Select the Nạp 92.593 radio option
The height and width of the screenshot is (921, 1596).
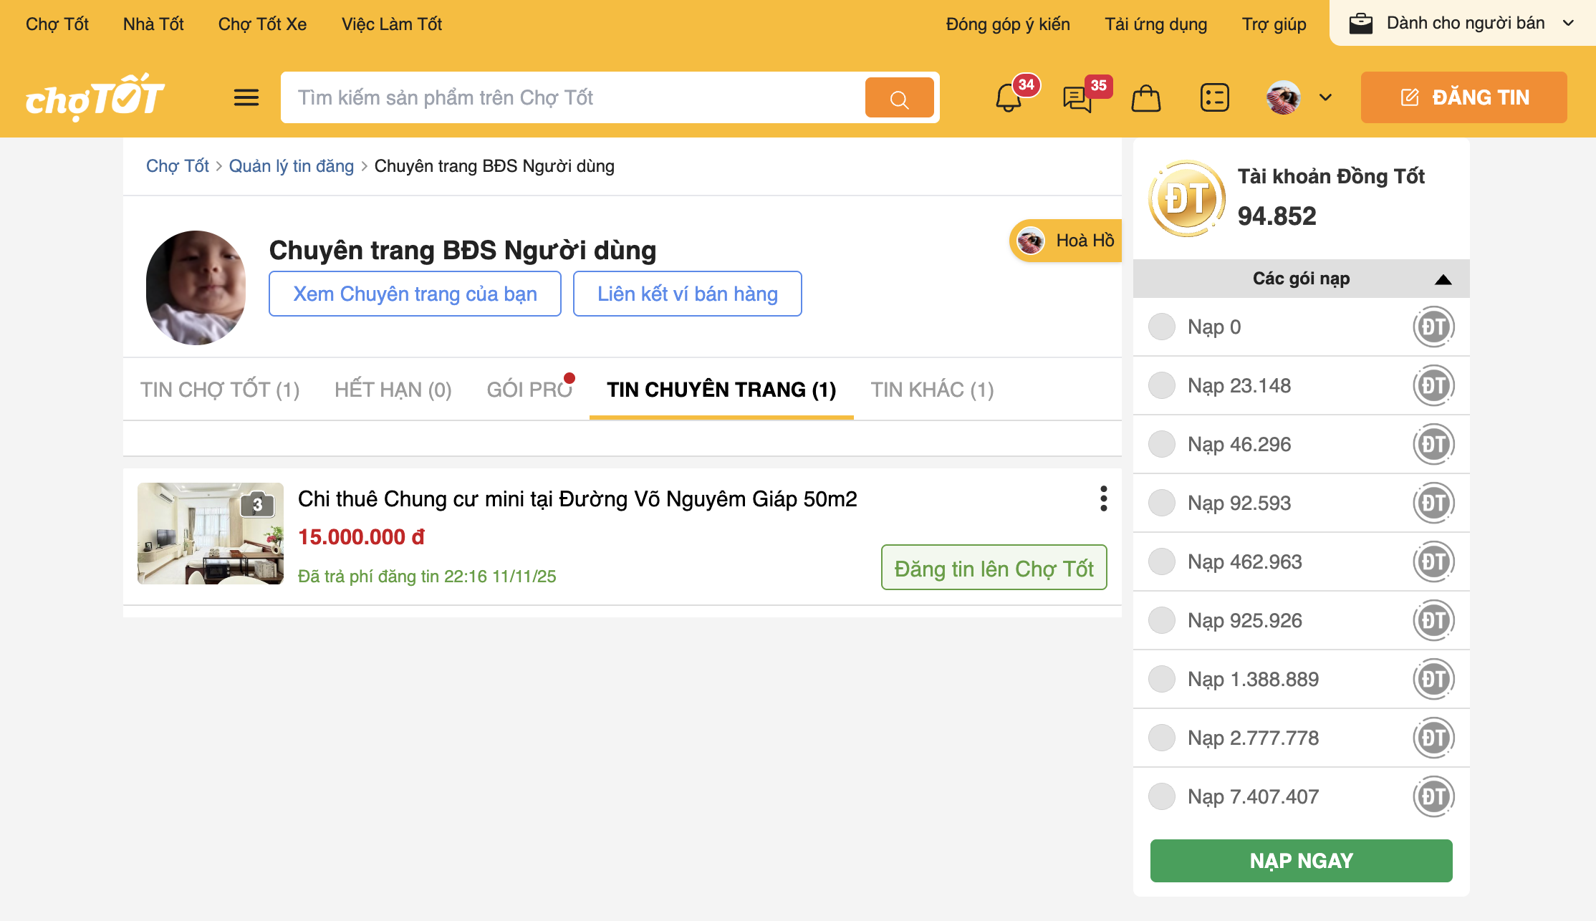pos(1162,503)
